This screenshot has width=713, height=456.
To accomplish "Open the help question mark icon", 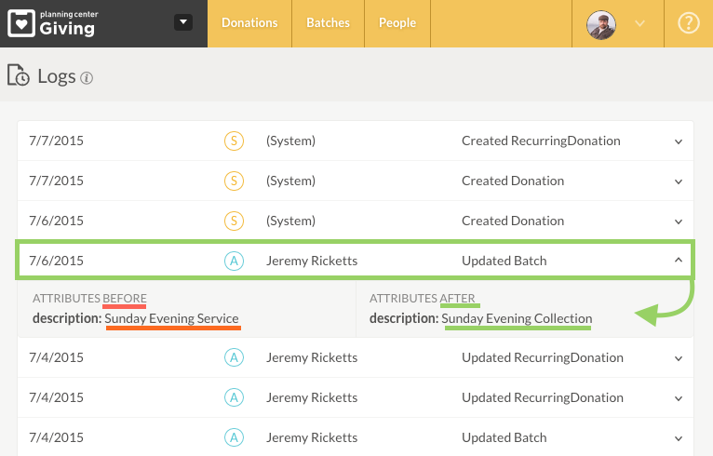I will point(689,22).
